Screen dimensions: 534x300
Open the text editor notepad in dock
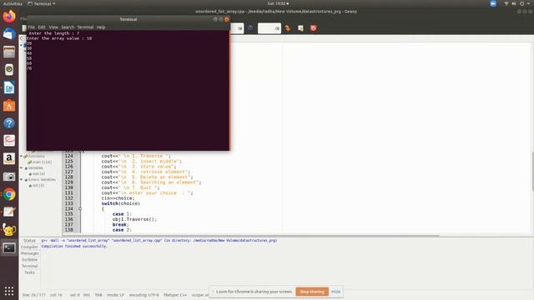9,212
